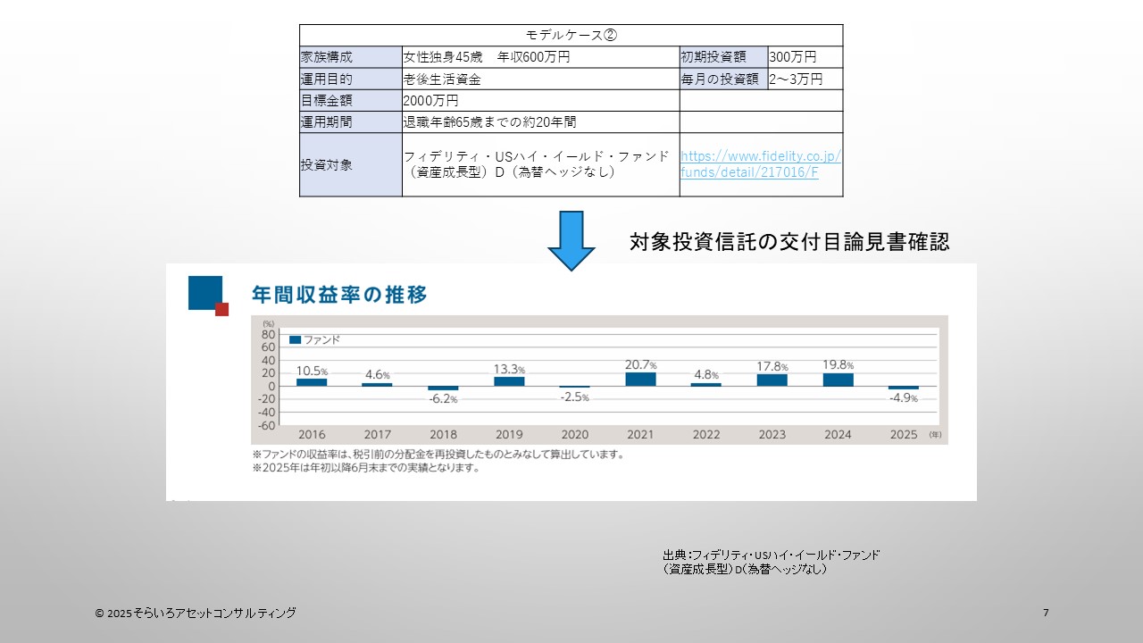Select the 2018 bar labeled -6.2%
The image size is (1143, 643).
pos(443,388)
